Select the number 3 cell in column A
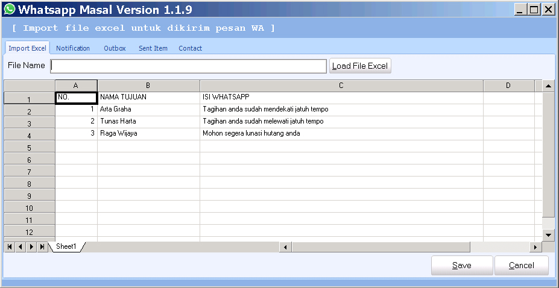Image resolution: width=559 pixels, height=288 pixels. point(77,134)
